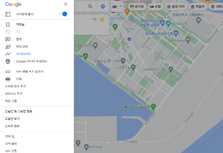Filter the map by 박물관
Viewport: 223px width, 153px height.
click(x=198, y=7)
